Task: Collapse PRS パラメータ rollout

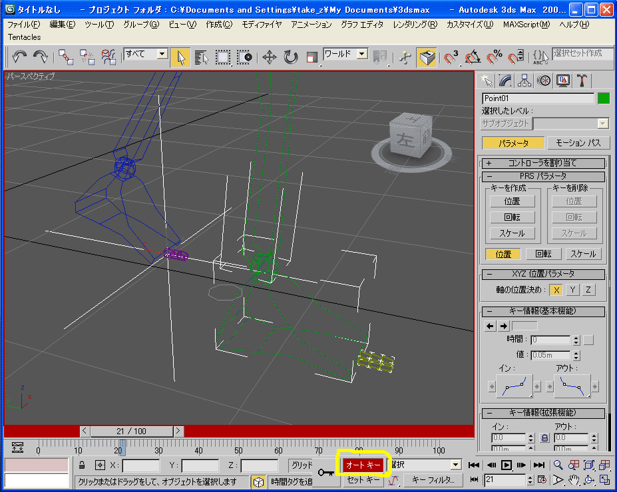Action: coord(543,176)
